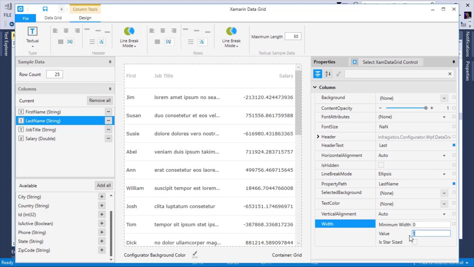
Task: Click the Column Tools contextual tab header
Action: coord(85,9)
